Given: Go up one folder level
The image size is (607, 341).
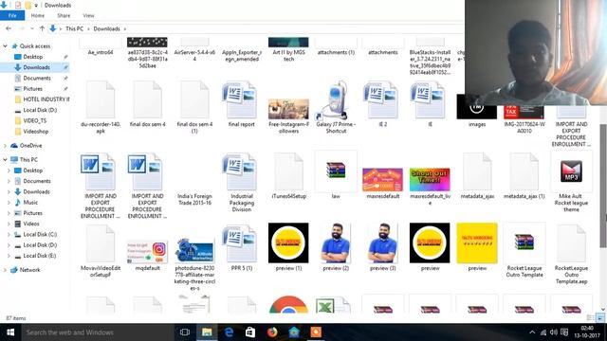Looking at the screenshot, I should (x=42, y=28).
